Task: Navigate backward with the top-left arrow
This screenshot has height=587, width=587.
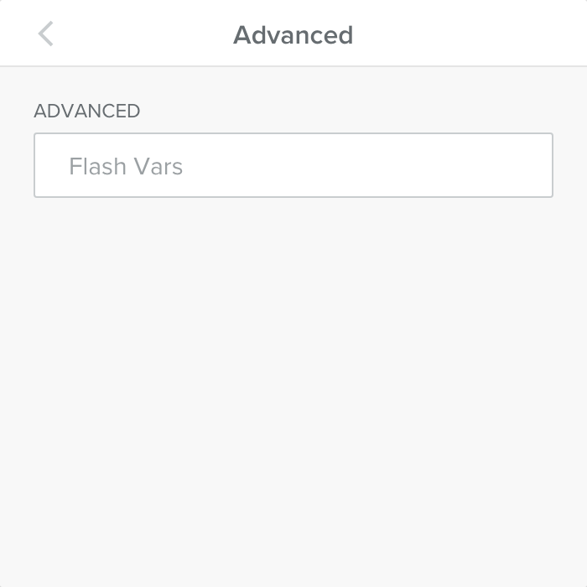Action: [46, 34]
